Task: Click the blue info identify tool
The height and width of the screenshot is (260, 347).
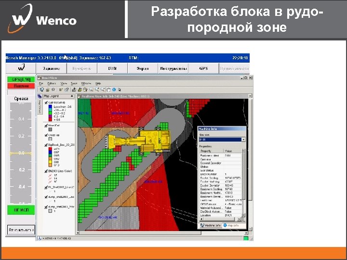Action: coord(114,90)
